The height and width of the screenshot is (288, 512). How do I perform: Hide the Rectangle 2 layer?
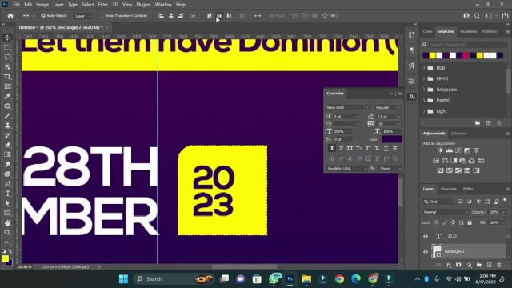(426, 251)
